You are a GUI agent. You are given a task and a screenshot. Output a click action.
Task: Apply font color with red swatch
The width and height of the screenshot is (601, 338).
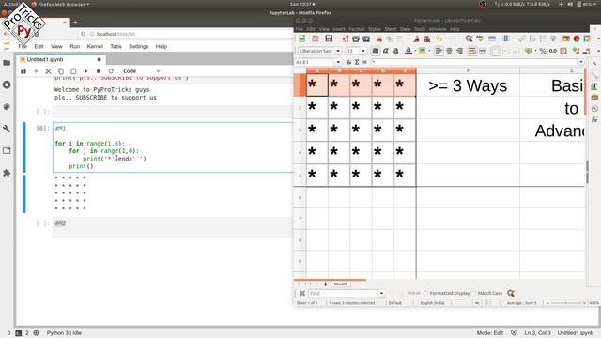[408, 51]
